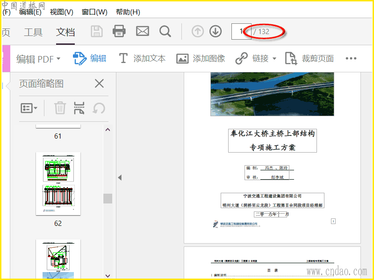
Task: Show more edit tools ellipsis
Action: click(x=351, y=58)
